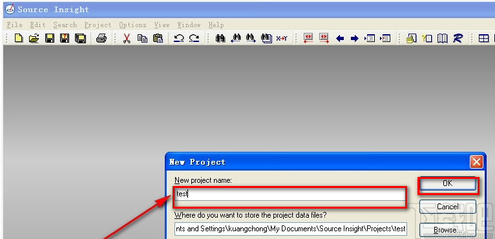The height and width of the screenshot is (239, 495).
Task: Open the View menu
Action: click(x=162, y=25)
